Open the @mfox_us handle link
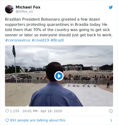Screen dimensions: 118x125 coord(24,11)
